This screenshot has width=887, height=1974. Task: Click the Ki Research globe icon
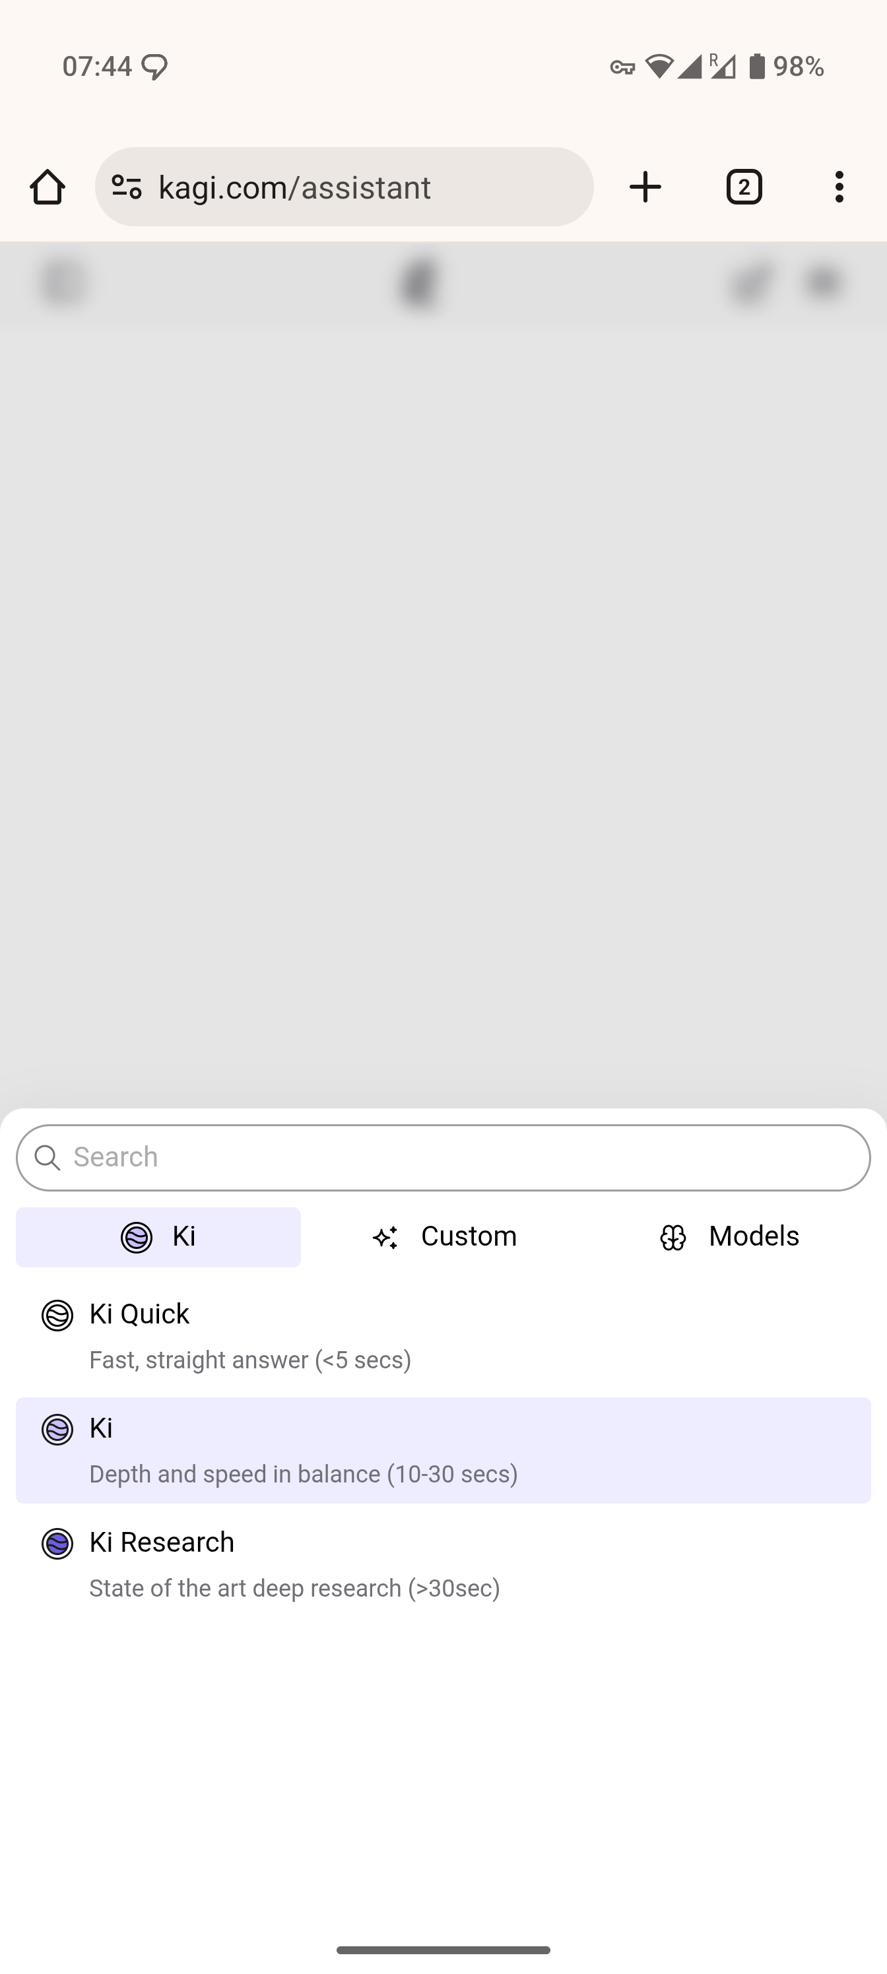click(x=57, y=1543)
